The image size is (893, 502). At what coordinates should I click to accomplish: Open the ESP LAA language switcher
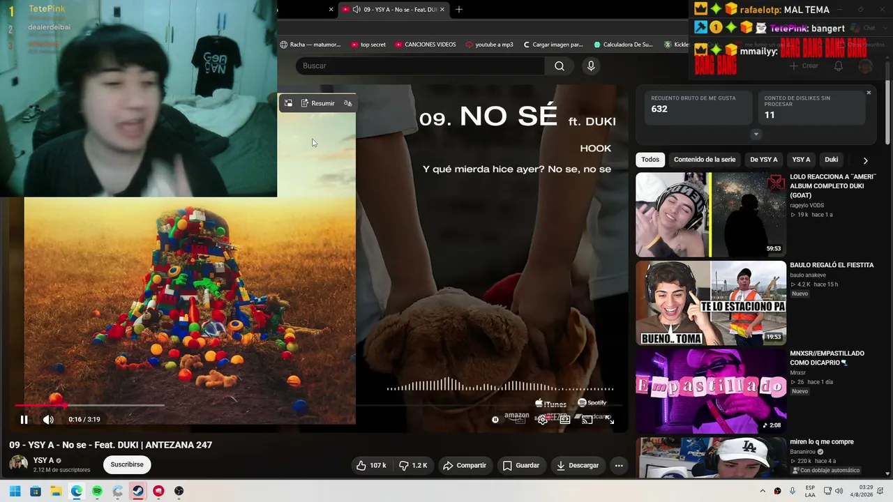pyautogui.click(x=810, y=491)
